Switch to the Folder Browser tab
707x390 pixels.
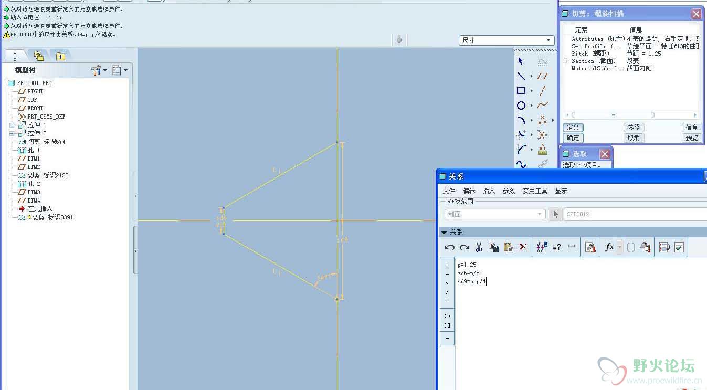(38, 56)
